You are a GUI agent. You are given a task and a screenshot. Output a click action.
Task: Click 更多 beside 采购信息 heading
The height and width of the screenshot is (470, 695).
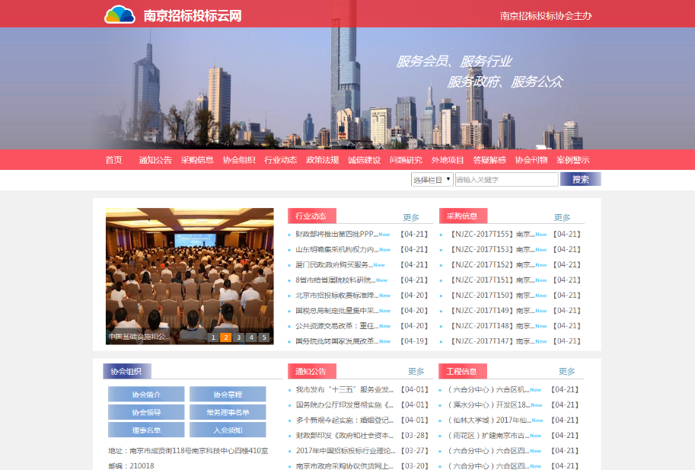tap(562, 217)
